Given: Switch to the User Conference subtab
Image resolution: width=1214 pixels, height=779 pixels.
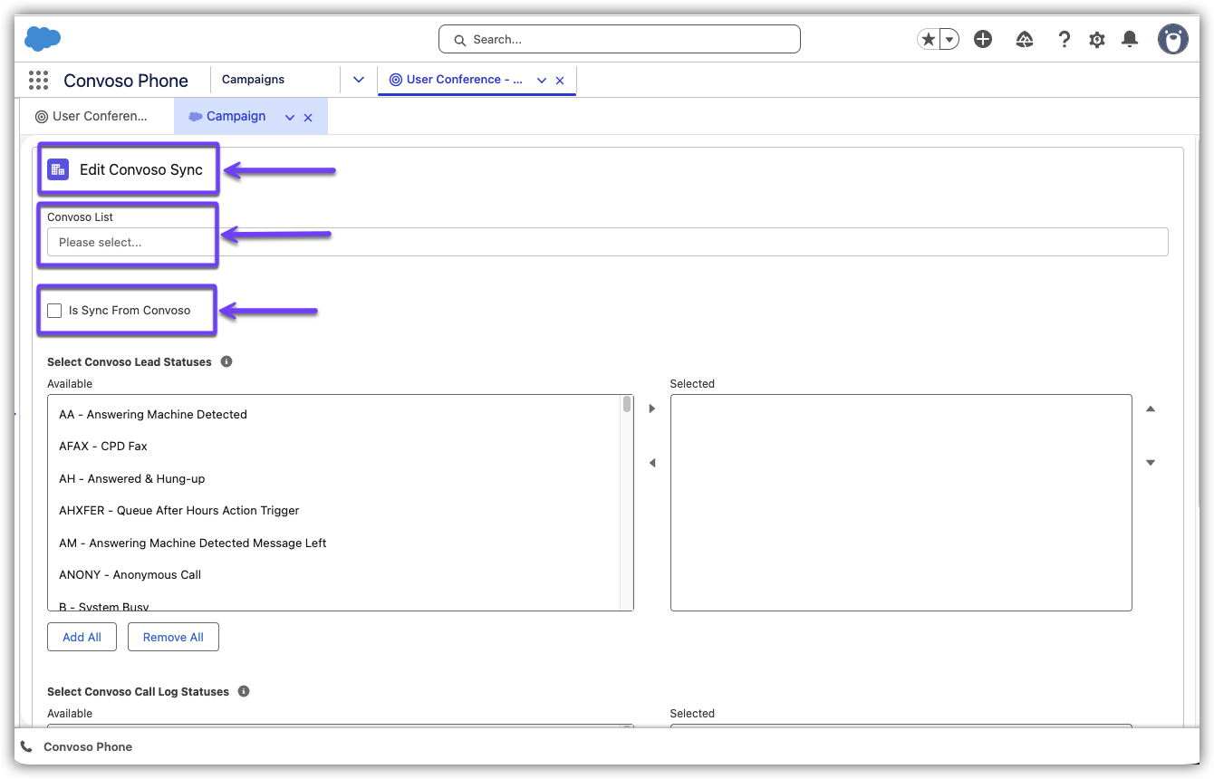Looking at the screenshot, I should click(92, 116).
